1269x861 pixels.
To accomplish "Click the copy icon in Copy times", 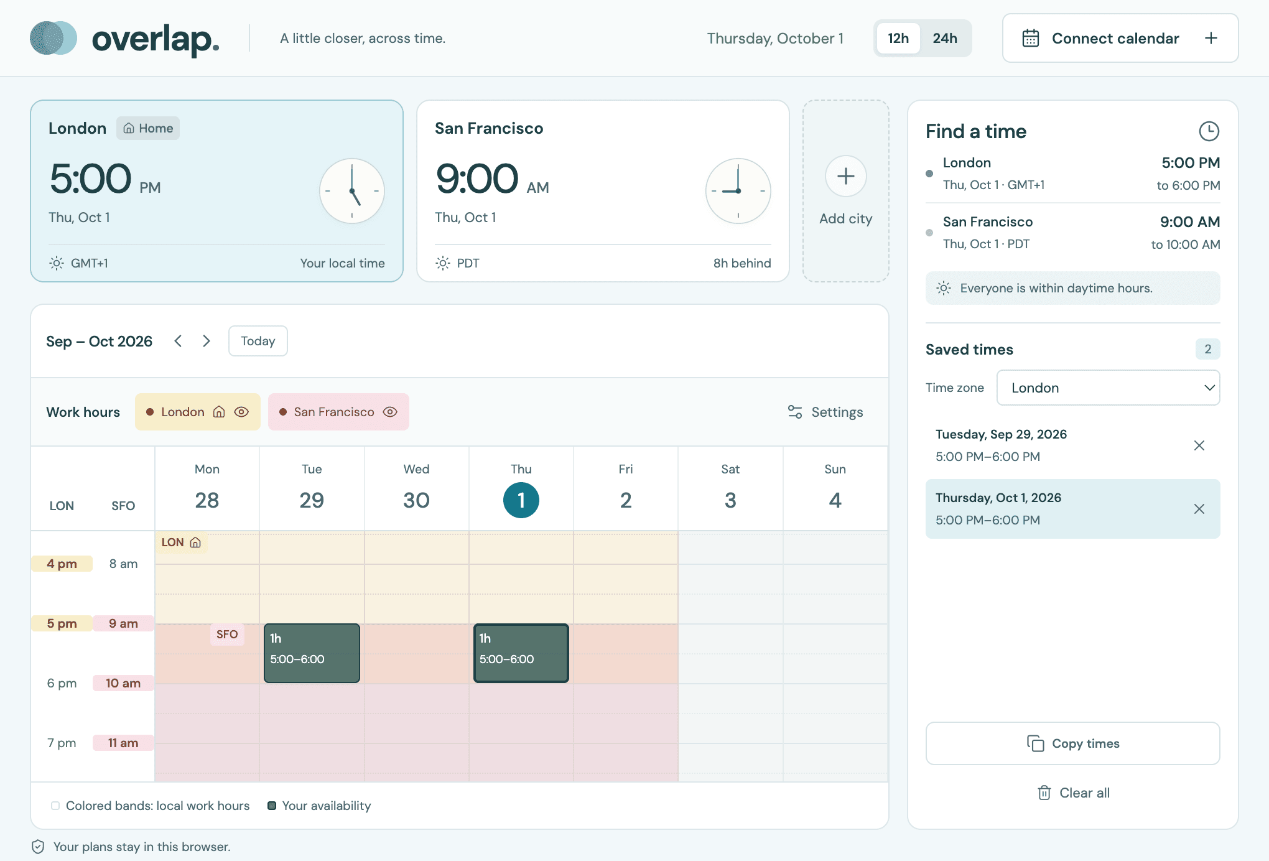I will (x=1035, y=743).
